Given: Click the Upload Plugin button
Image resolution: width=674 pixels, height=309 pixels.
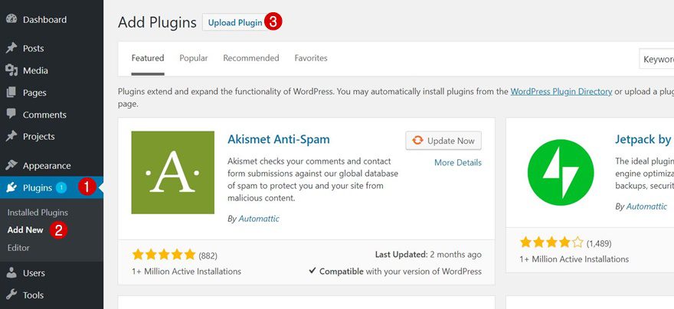Looking at the screenshot, I should point(234,23).
